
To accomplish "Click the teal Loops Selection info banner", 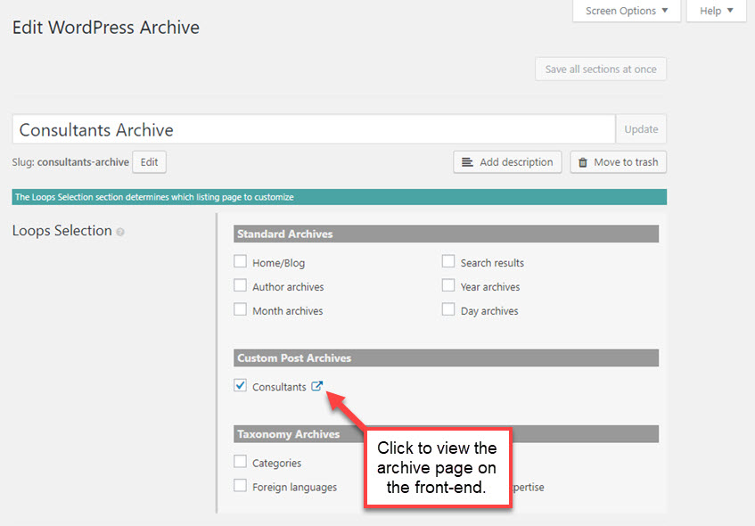I will click(340, 197).
